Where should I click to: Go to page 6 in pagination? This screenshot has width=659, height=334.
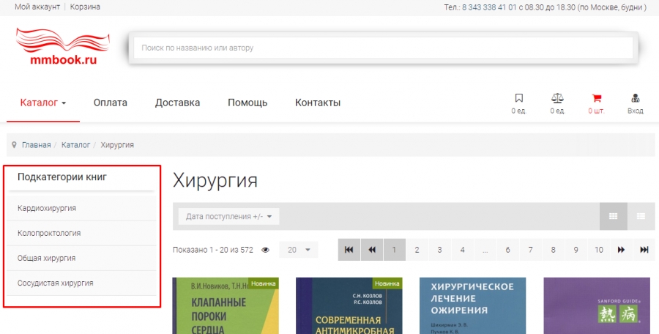click(507, 250)
